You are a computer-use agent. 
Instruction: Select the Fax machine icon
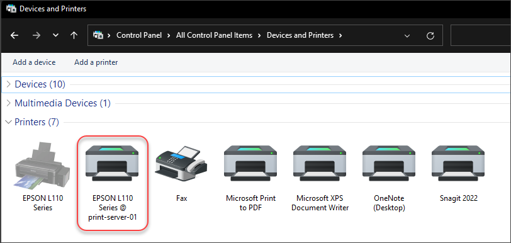coord(181,163)
